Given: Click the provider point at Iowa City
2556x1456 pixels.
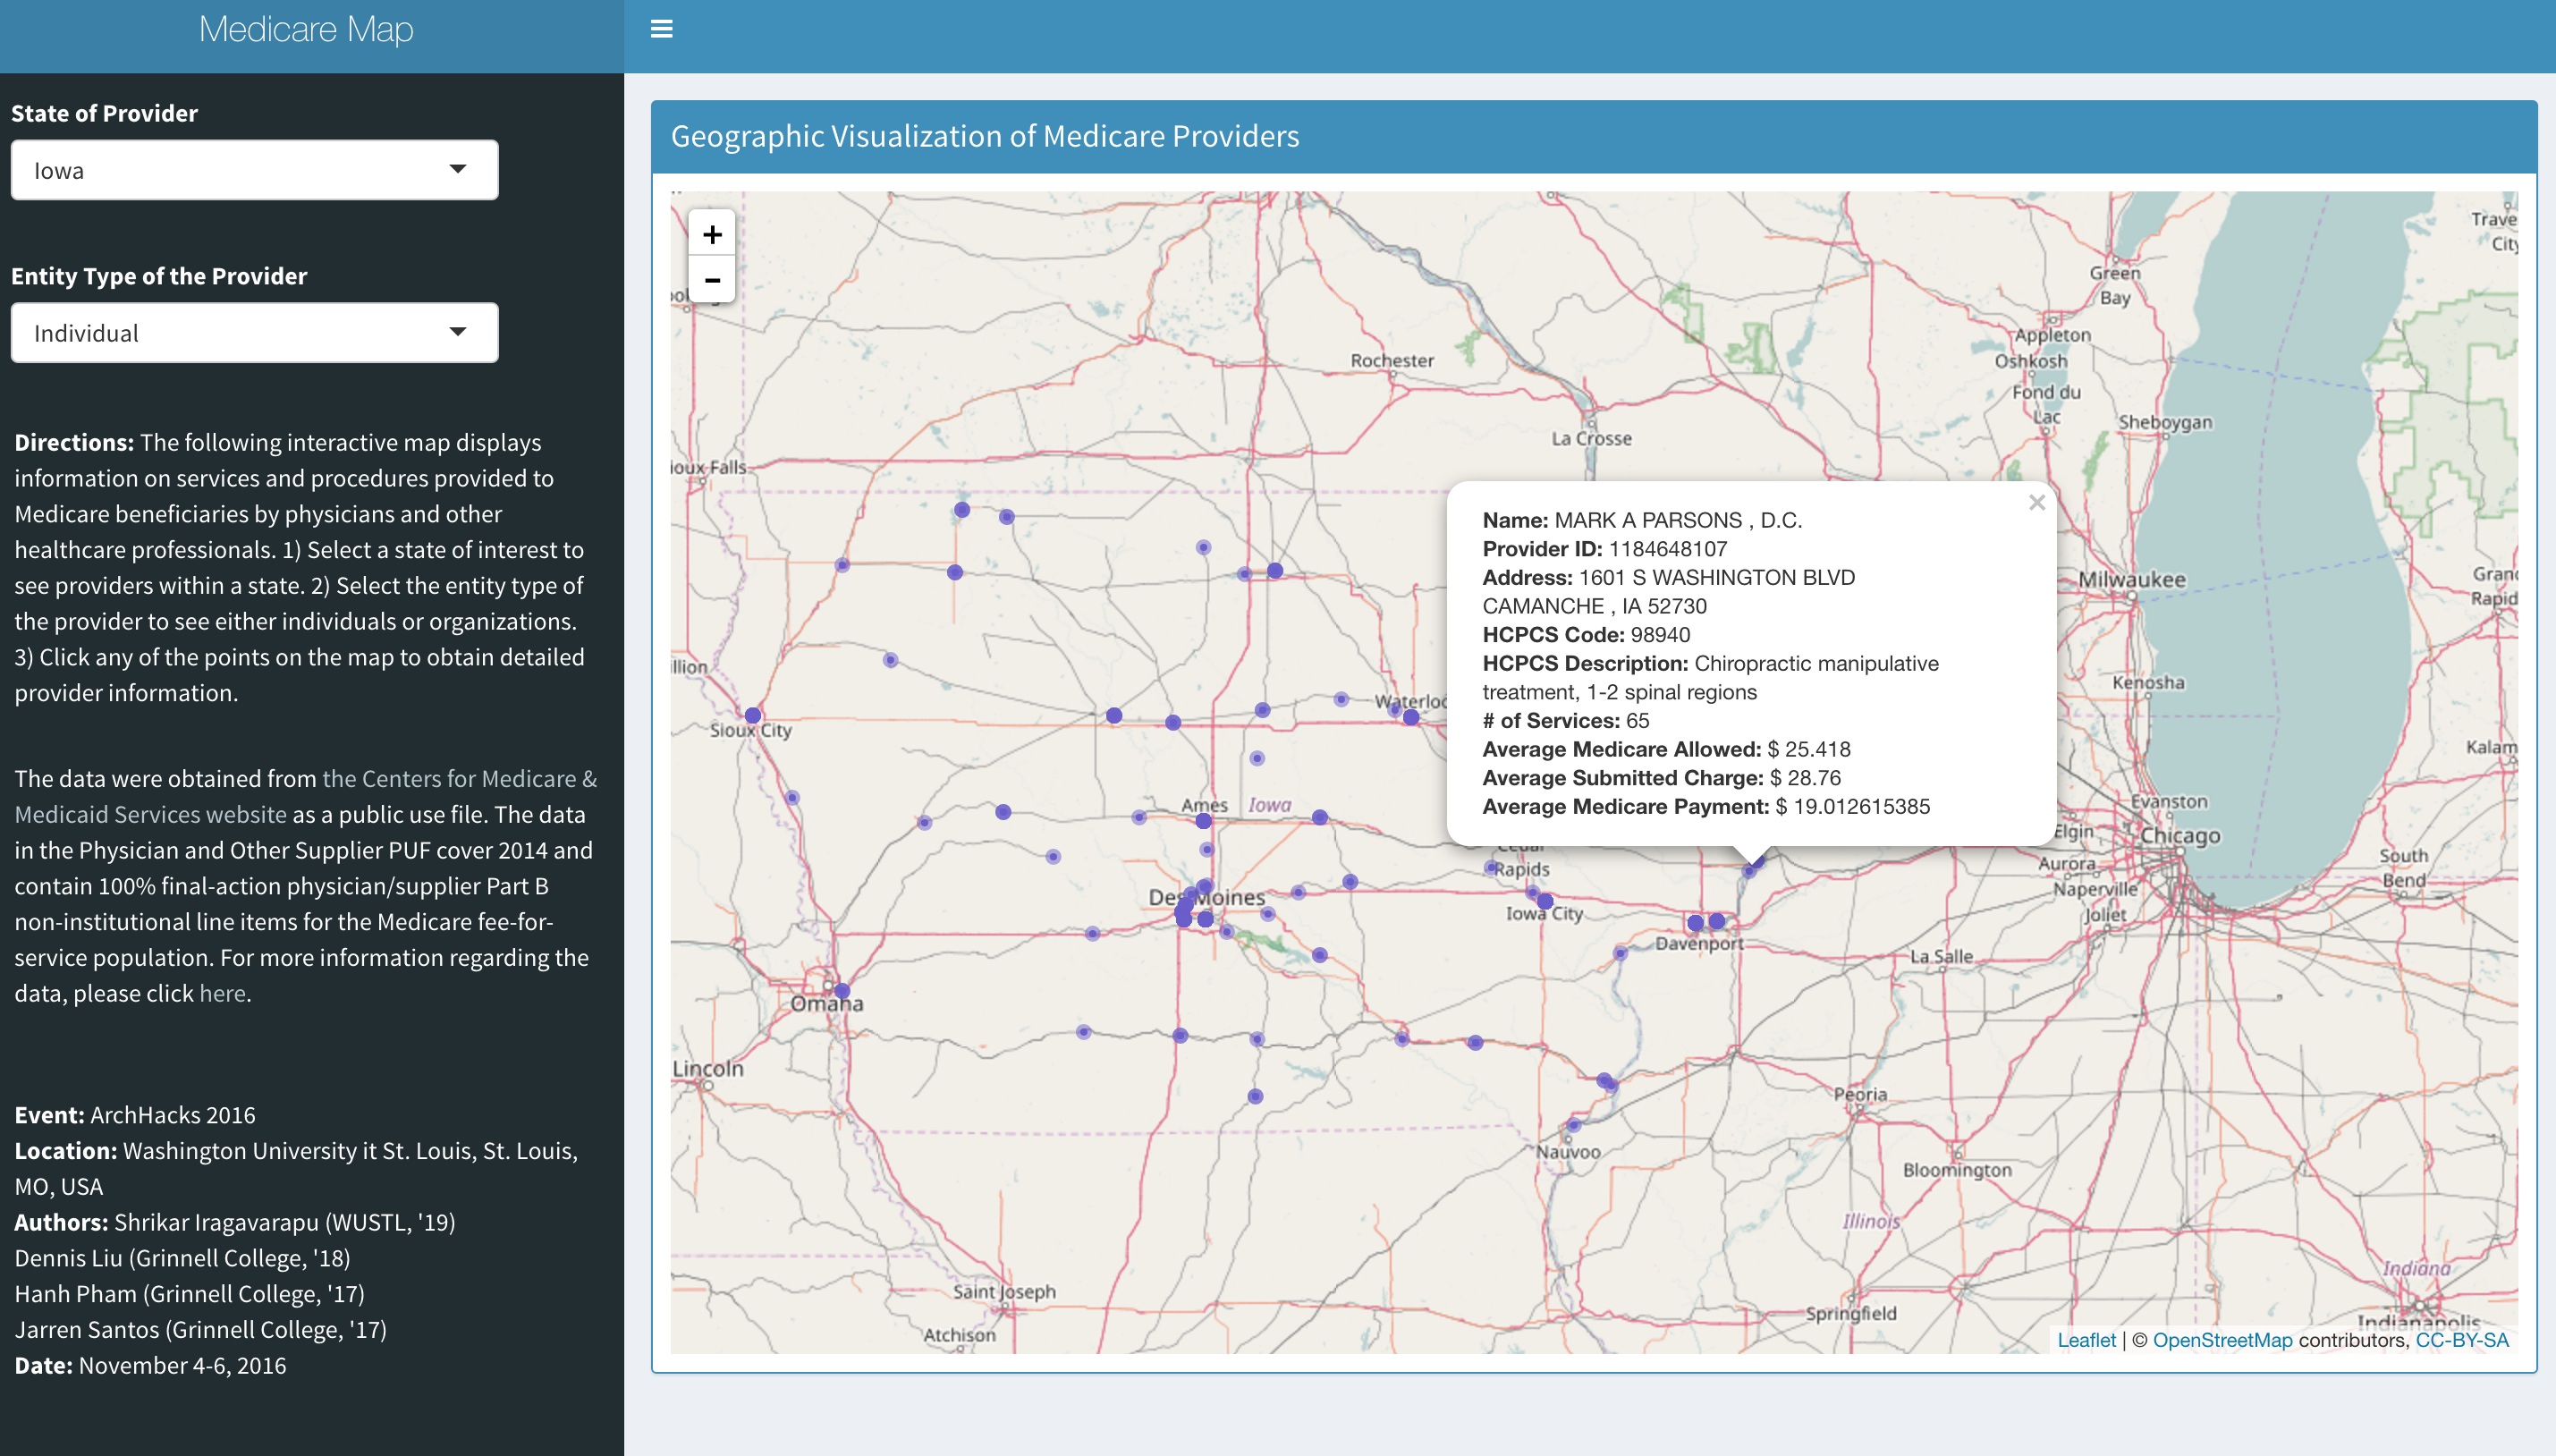Looking at the screenshot, I should (x=1544, y=901).
